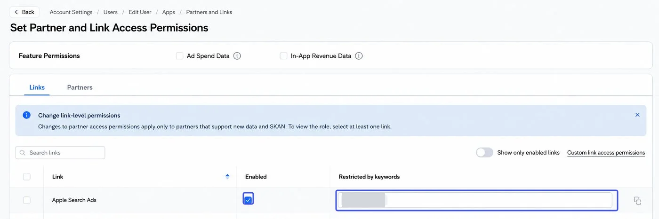The width and height of the screenshot is (659, 219).
Task: Dismiss the link-level permissions notice
Action: click(637, 115)
